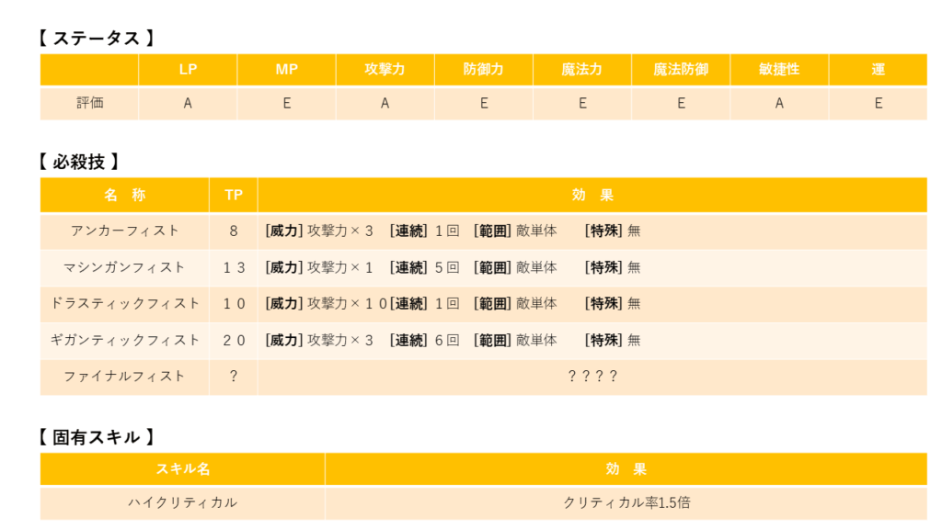942x529 pixels.
Task: Select the ハイクリティカル skill cell
Action: click(182, 502)
